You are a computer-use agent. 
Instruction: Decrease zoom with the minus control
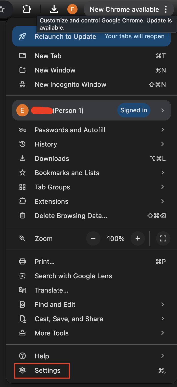click(93, 238)
